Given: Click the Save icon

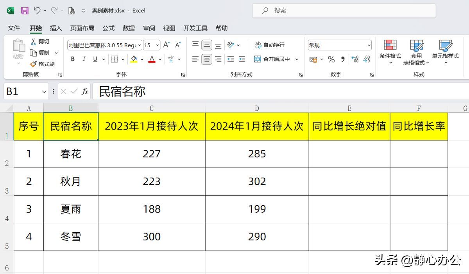Looking at the screenshot, I should (25, 11).
